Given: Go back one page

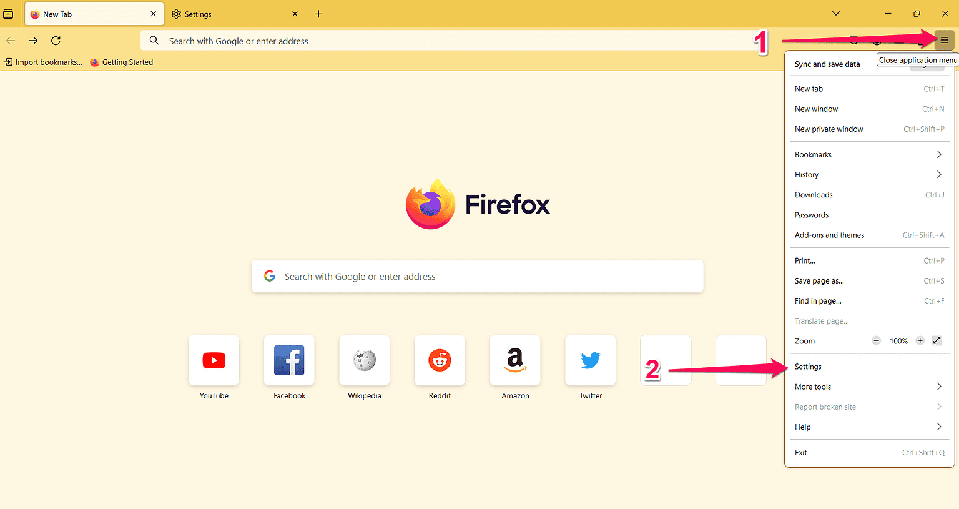Looking at the screenshot, I should [11, 41].
